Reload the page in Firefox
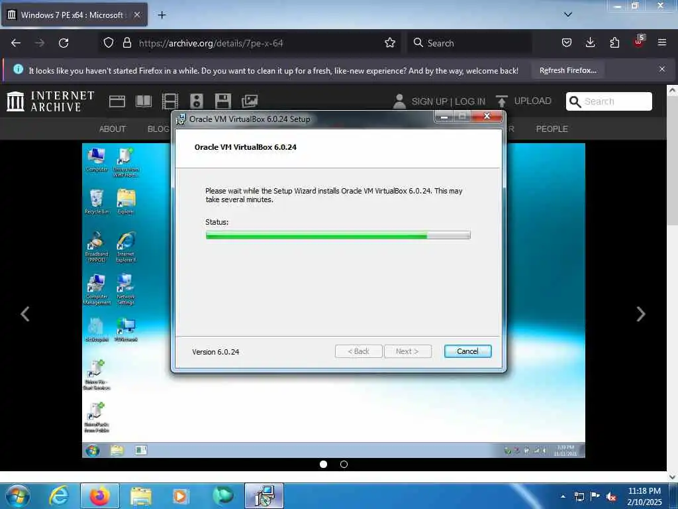Image resolution: width=678 pixels, height=509 pixels. tap(64, 43)
